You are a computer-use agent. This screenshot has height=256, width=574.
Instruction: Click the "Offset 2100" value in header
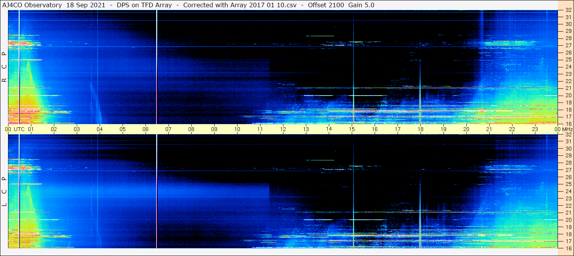(x=325, y=5)
